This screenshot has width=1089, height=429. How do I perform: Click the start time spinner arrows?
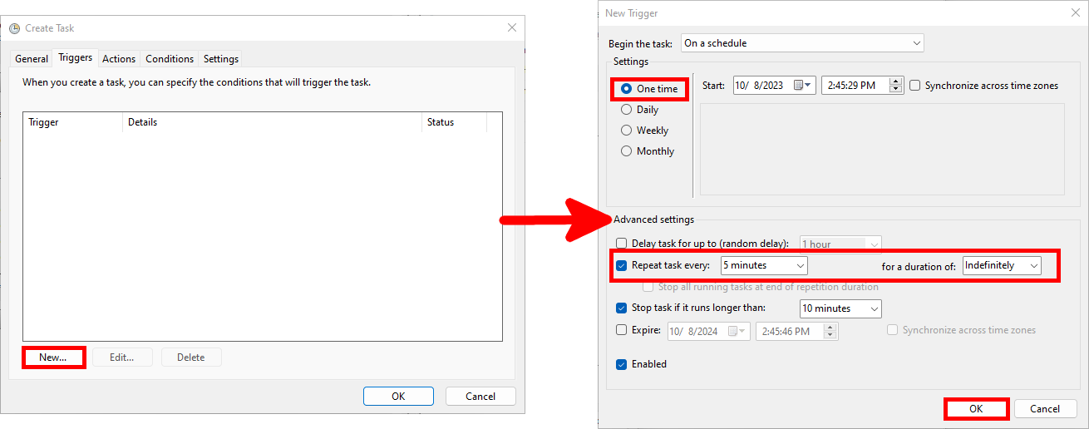click(895, 86)
